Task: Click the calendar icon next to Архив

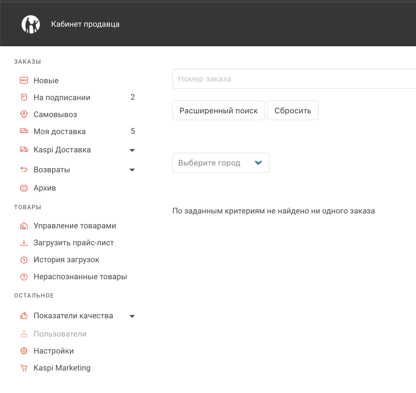Action: click(24, 188)
